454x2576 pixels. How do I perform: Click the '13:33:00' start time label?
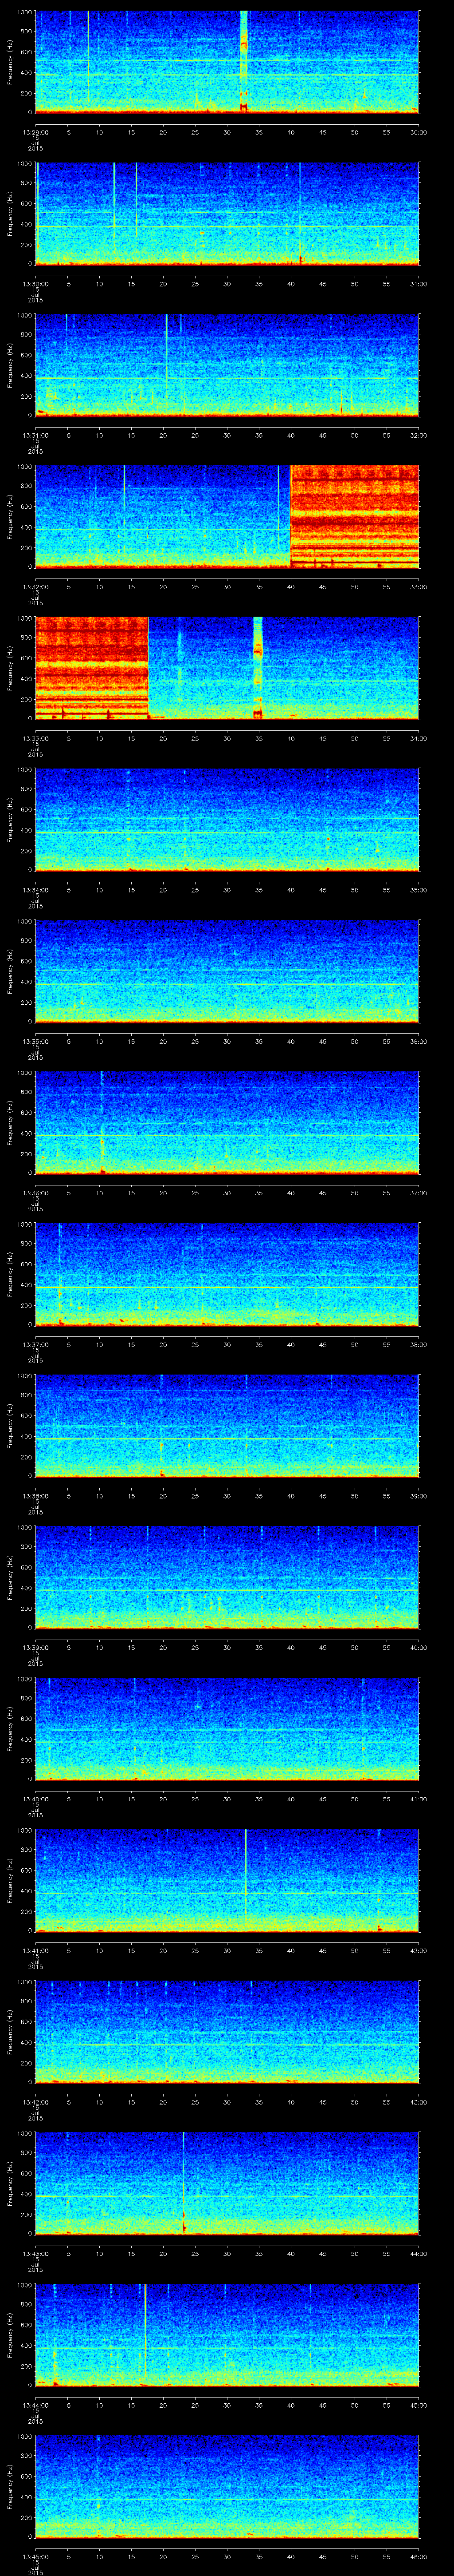35,738
